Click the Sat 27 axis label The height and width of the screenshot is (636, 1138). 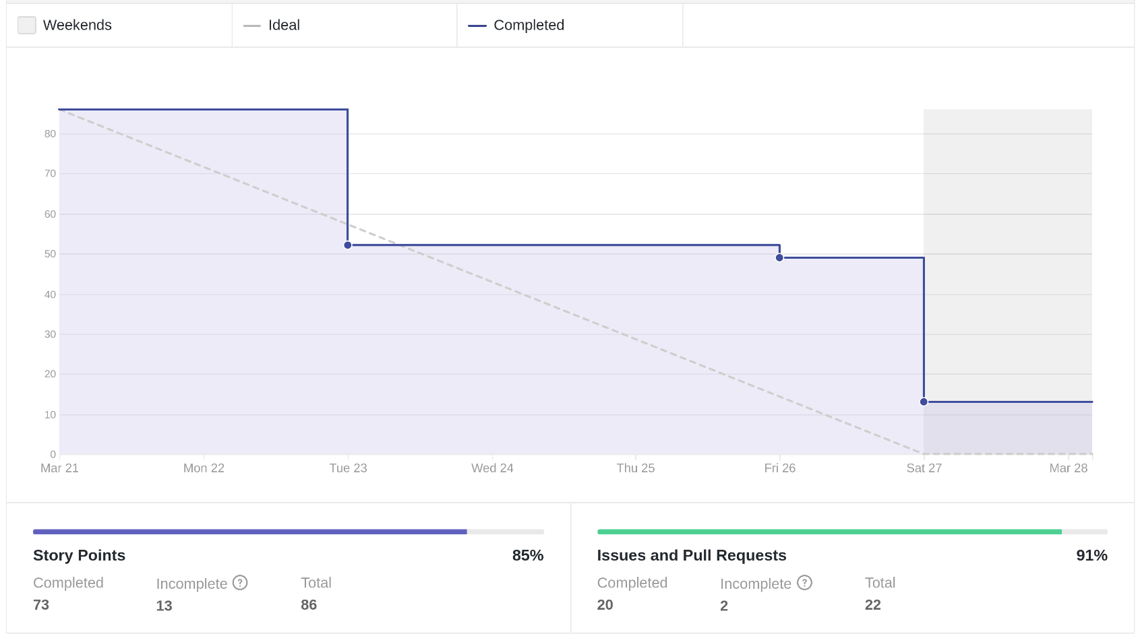coord(924,468)
